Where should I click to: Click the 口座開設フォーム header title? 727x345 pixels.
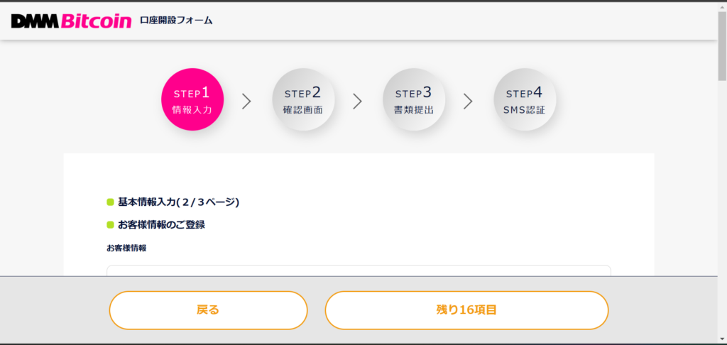176,21
